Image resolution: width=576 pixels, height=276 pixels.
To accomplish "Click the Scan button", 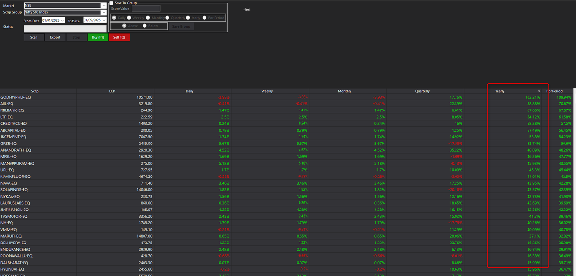I will (x=34, y=37).
